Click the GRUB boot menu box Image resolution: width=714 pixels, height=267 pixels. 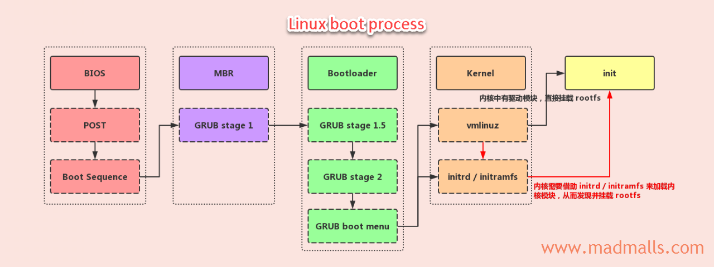[353, 226]
